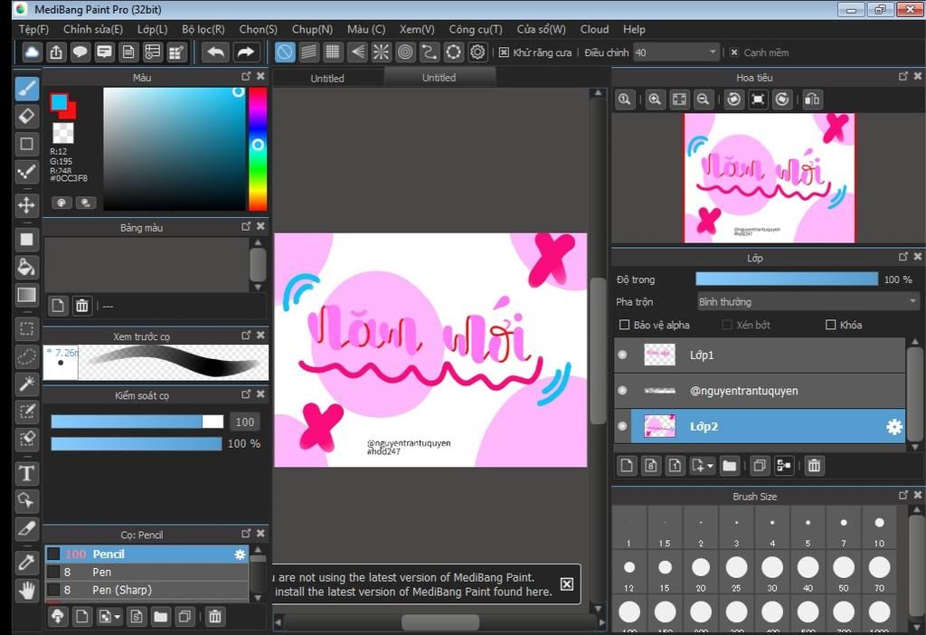
Task: Select the Gradient tool
Action: click(26, 295)
